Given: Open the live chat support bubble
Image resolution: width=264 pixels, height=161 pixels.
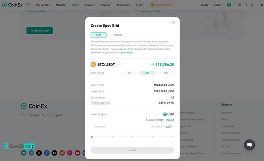Looking at the screenshot, I should (249, 145).
